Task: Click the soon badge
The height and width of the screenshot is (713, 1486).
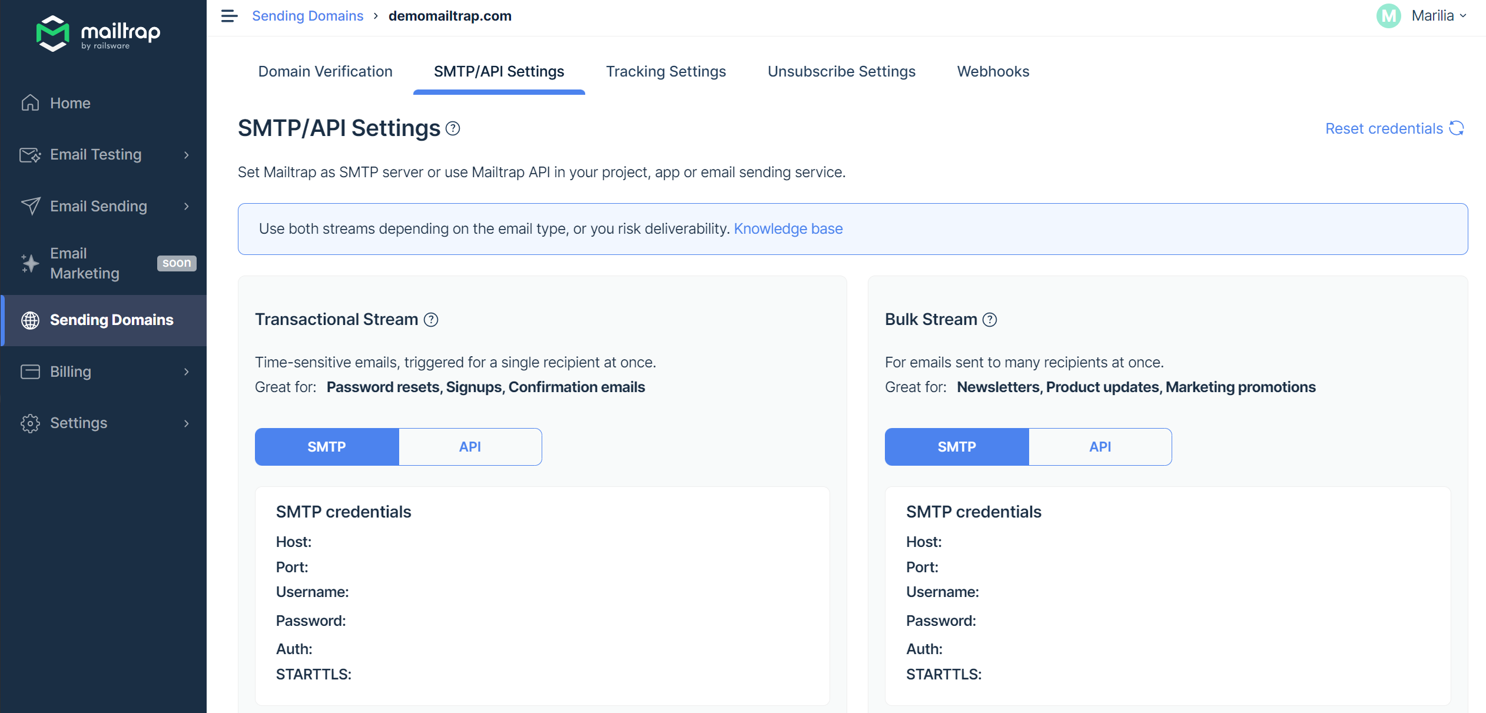Action: pyautogui.click(x=177, y=263)
